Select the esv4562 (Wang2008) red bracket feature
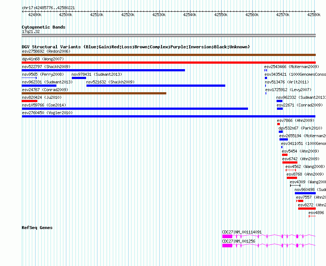The image size is (326, 266). [291, 170]
